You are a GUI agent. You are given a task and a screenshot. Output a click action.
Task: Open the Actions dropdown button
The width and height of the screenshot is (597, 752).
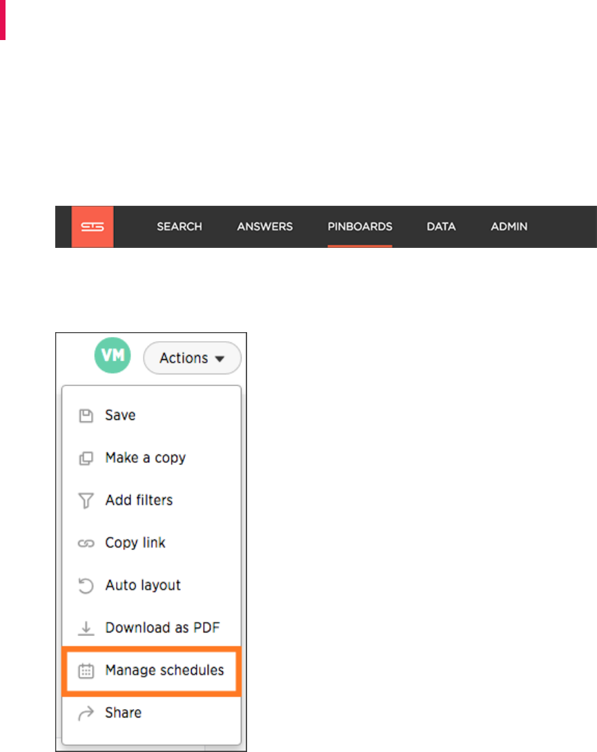193,358
